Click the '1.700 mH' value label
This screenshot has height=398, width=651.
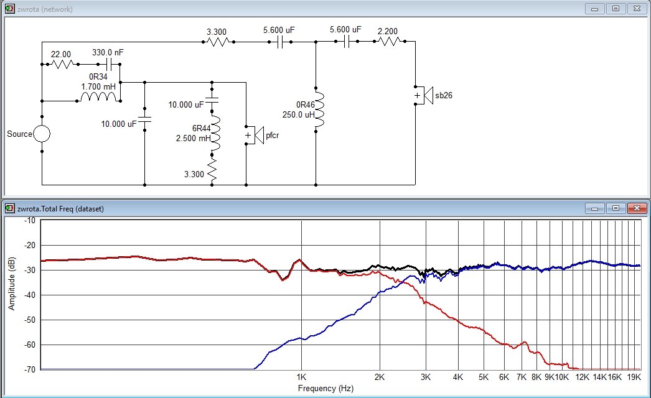(x=98, y=86)
